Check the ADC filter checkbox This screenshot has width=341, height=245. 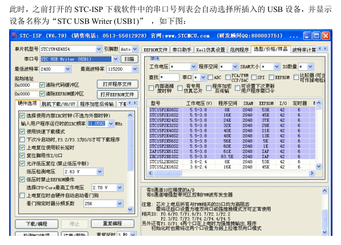(211, 77)
